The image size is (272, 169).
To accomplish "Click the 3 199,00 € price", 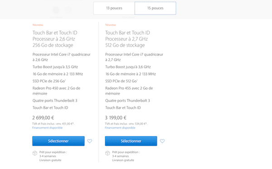I will point(116,118).
